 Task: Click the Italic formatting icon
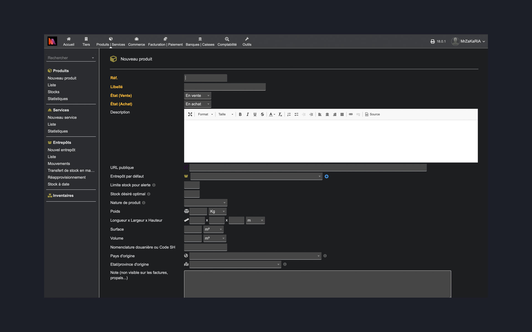click(247, 114)
